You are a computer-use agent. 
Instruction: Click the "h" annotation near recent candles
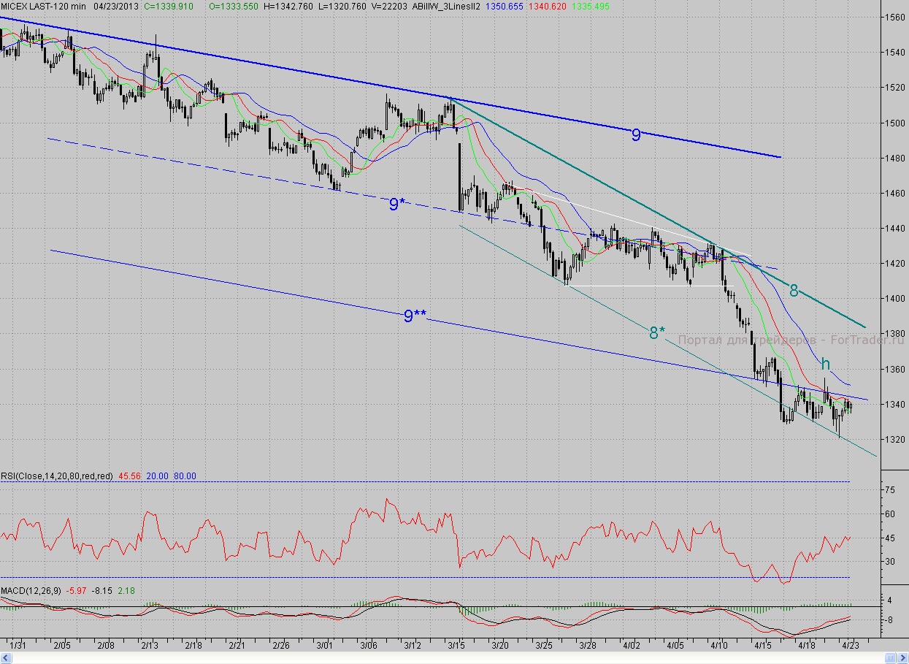point(825,364)
